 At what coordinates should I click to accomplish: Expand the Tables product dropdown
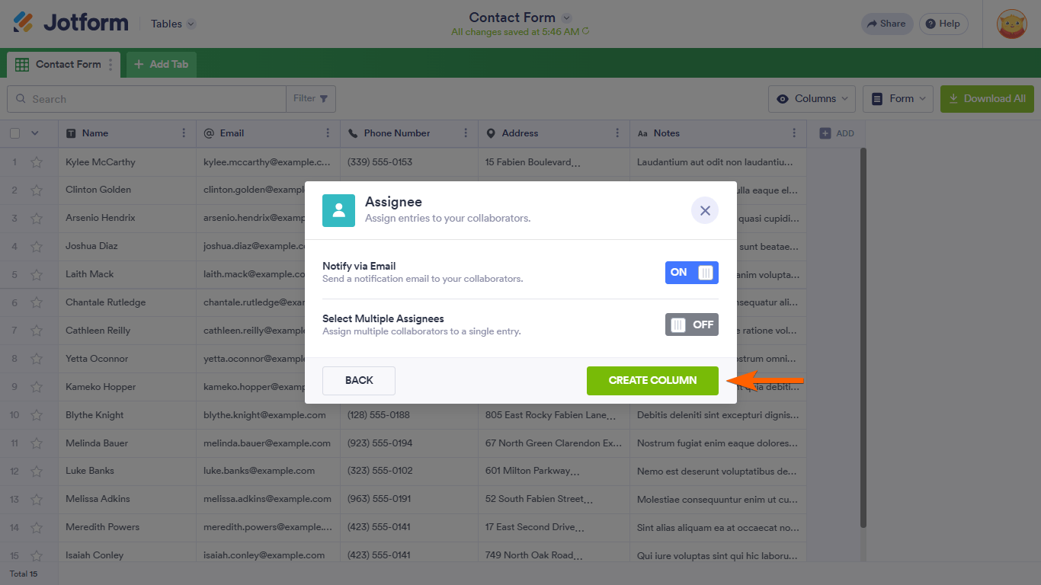[x=173, y=24]
